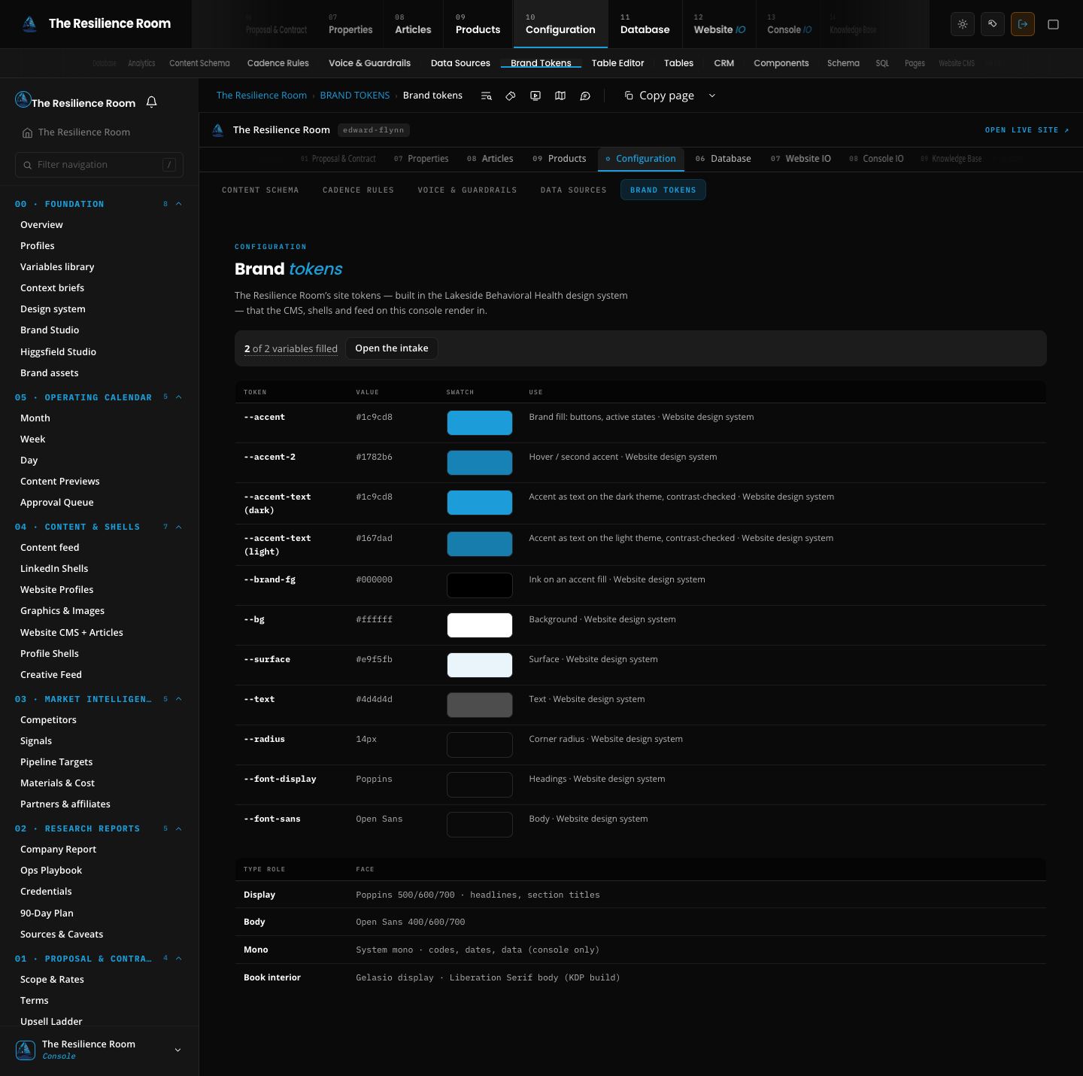Open the chat comment icon in the breadcrumb toolbar
This screenshot has width=1083, height=1076.
pos(585,96)
